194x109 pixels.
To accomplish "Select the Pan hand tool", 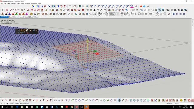I will [61, 10].
